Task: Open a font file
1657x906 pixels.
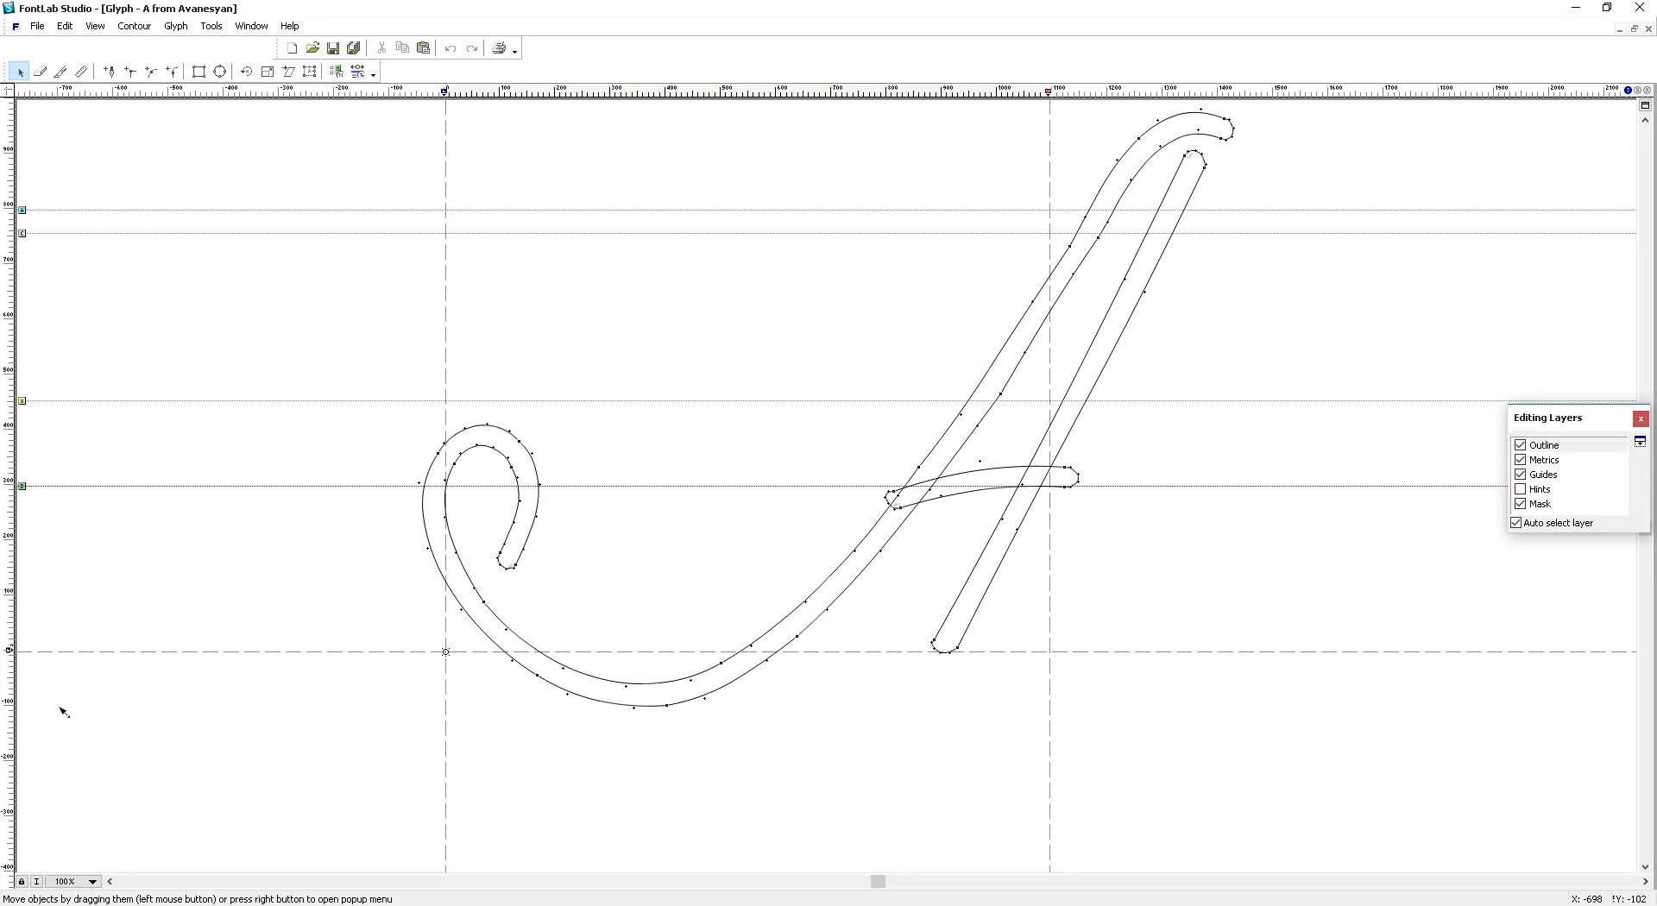Action: point(312,48)
